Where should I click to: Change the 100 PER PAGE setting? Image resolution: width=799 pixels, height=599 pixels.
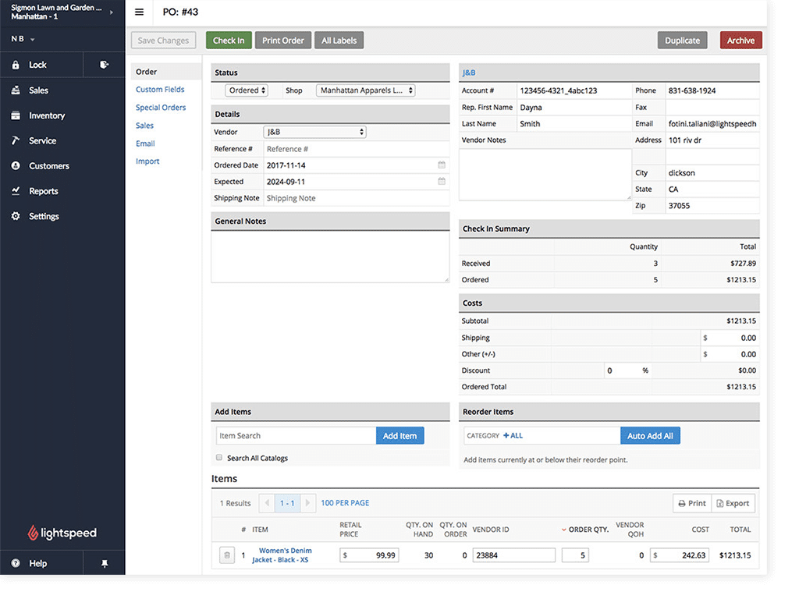pyautogui.click(x=345, y=503)
